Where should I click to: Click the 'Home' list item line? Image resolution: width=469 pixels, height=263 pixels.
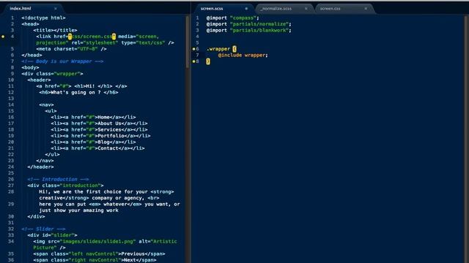pos(93,117)
